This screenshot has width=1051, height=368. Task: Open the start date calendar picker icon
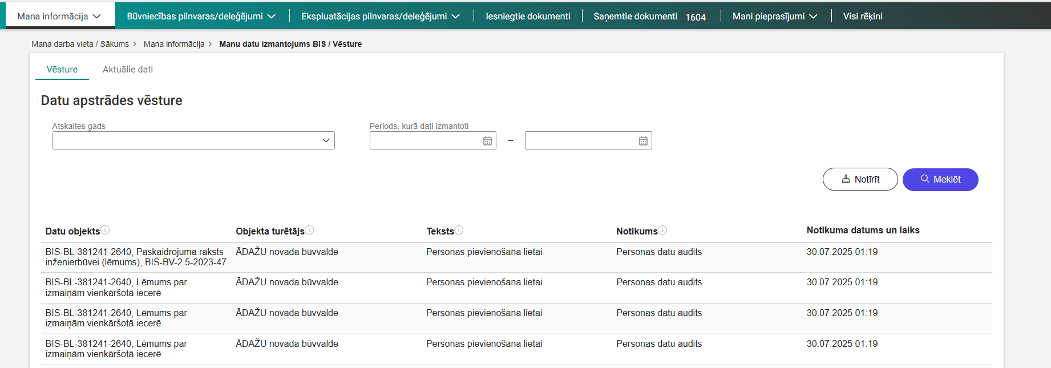[487, 141]
